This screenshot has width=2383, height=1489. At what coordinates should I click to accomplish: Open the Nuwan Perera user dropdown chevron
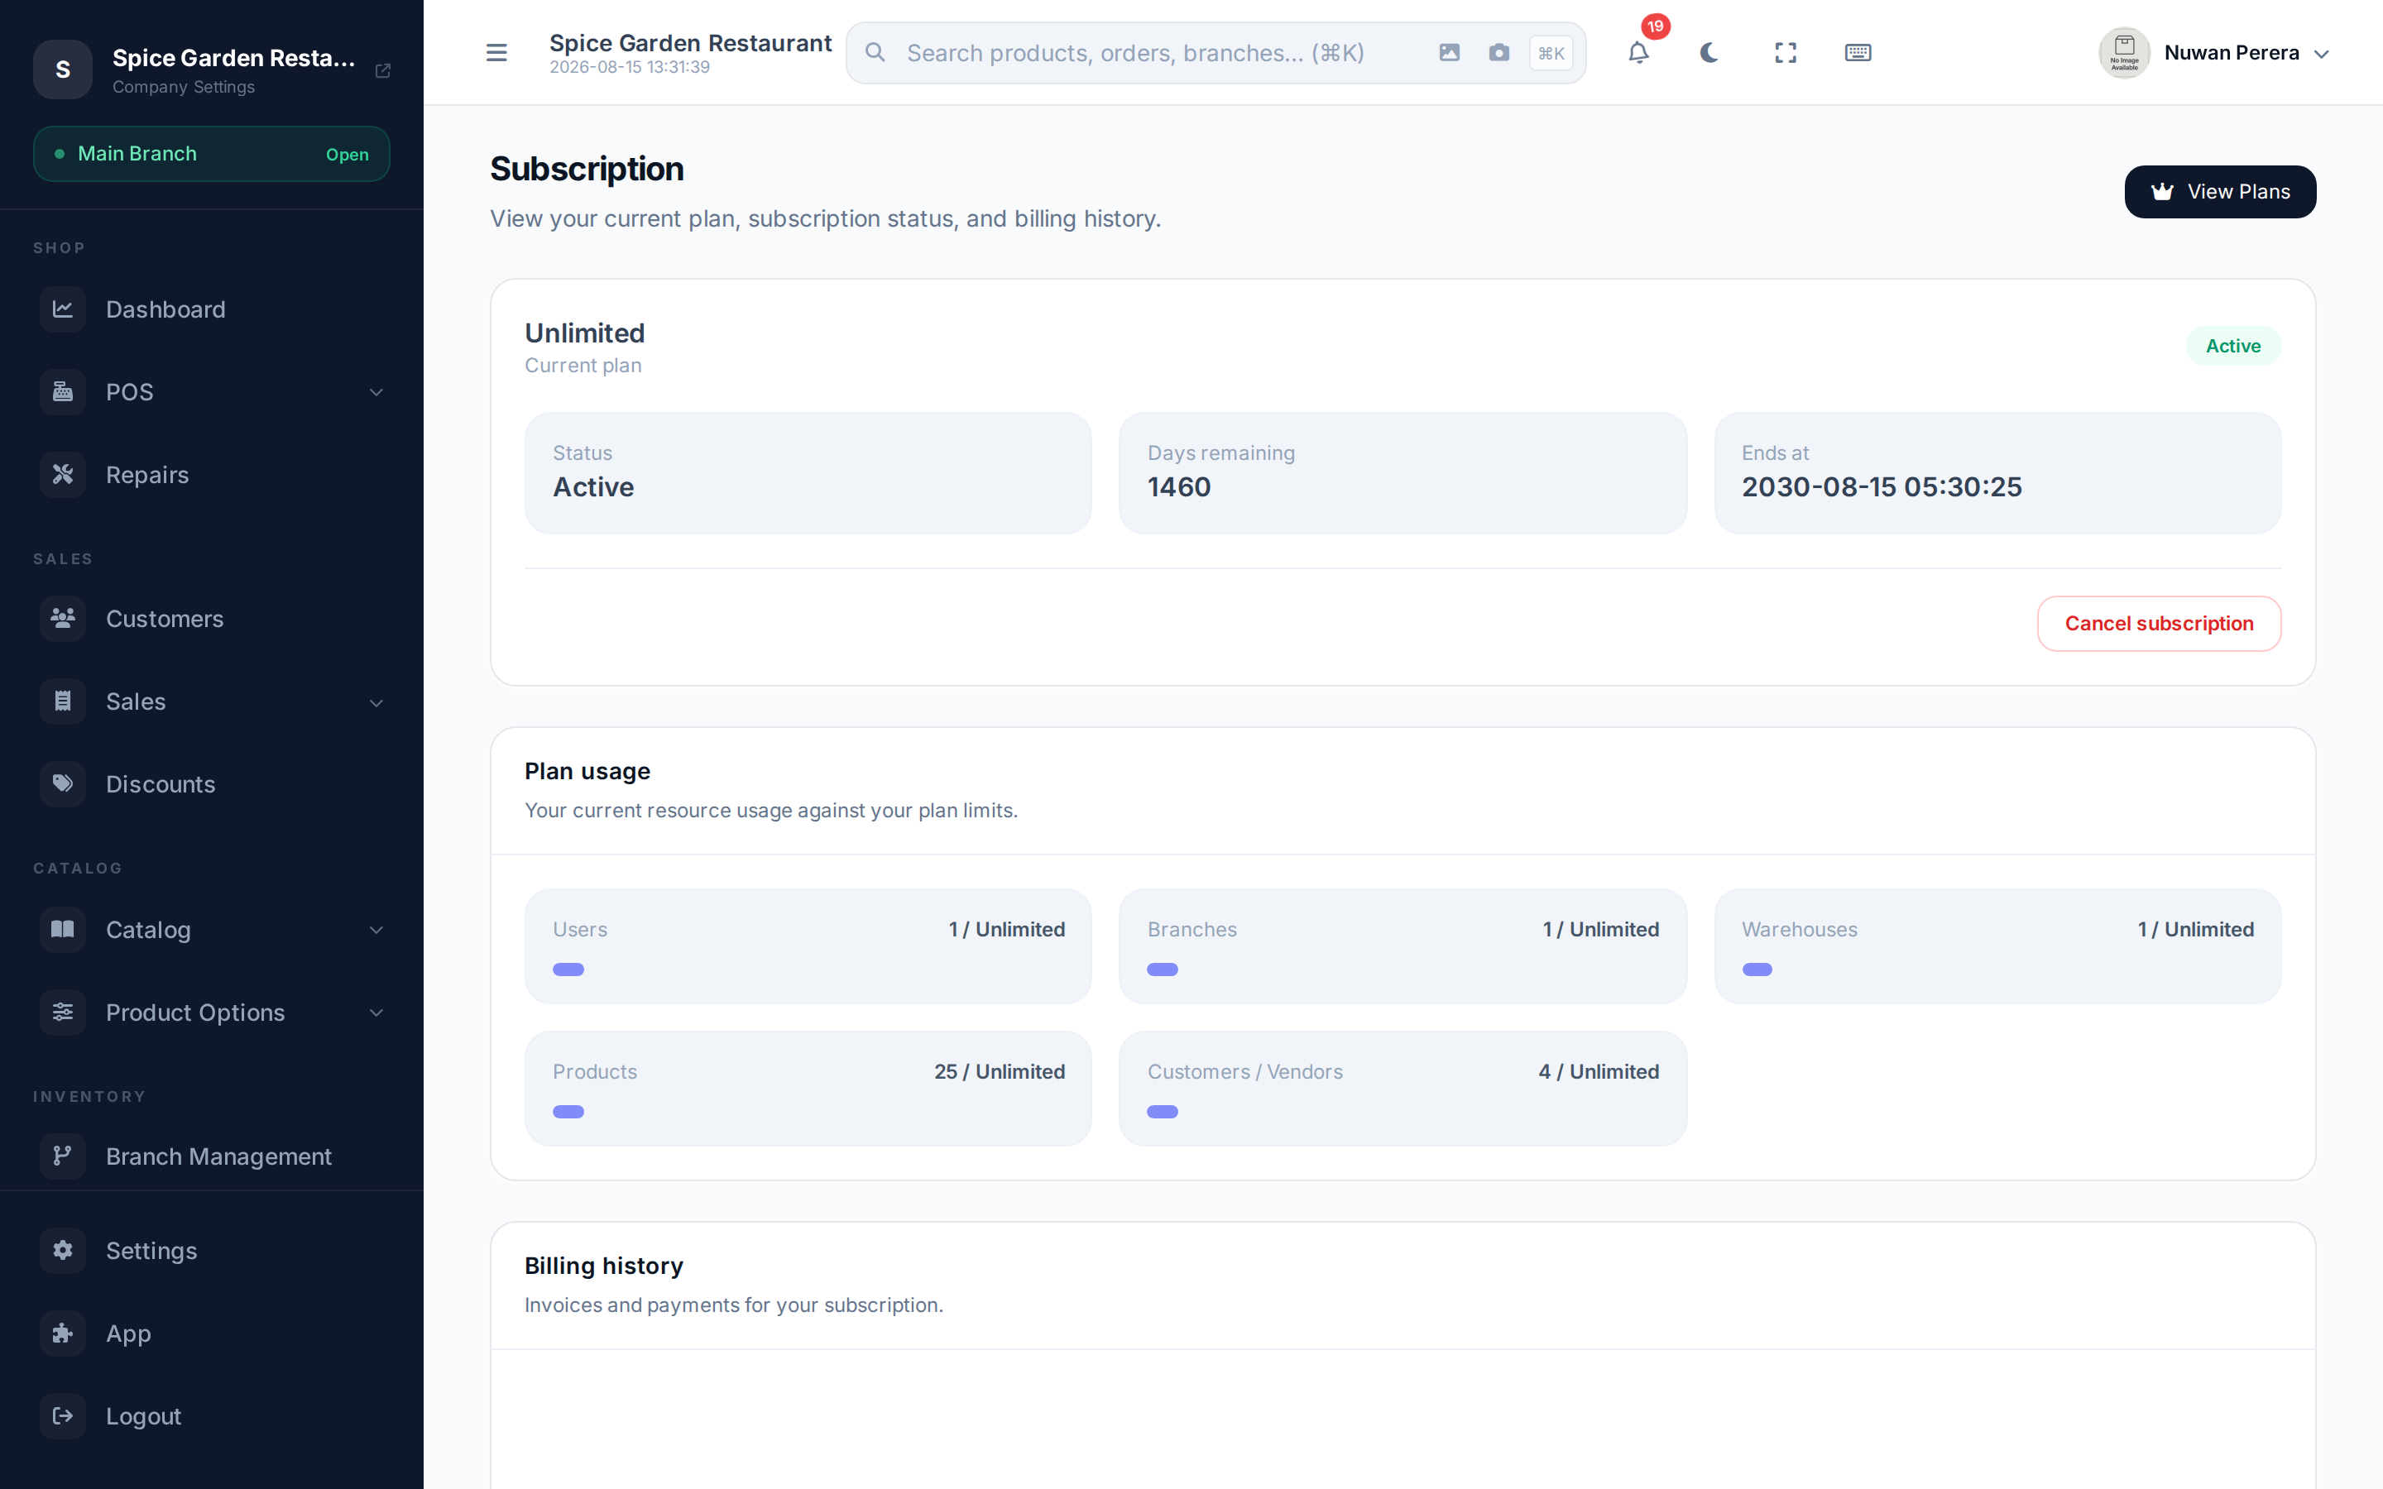[2321, 54]
